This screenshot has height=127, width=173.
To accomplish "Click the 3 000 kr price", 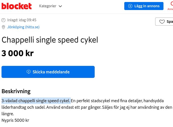I will pyautogui.click(x=18, y=53).
